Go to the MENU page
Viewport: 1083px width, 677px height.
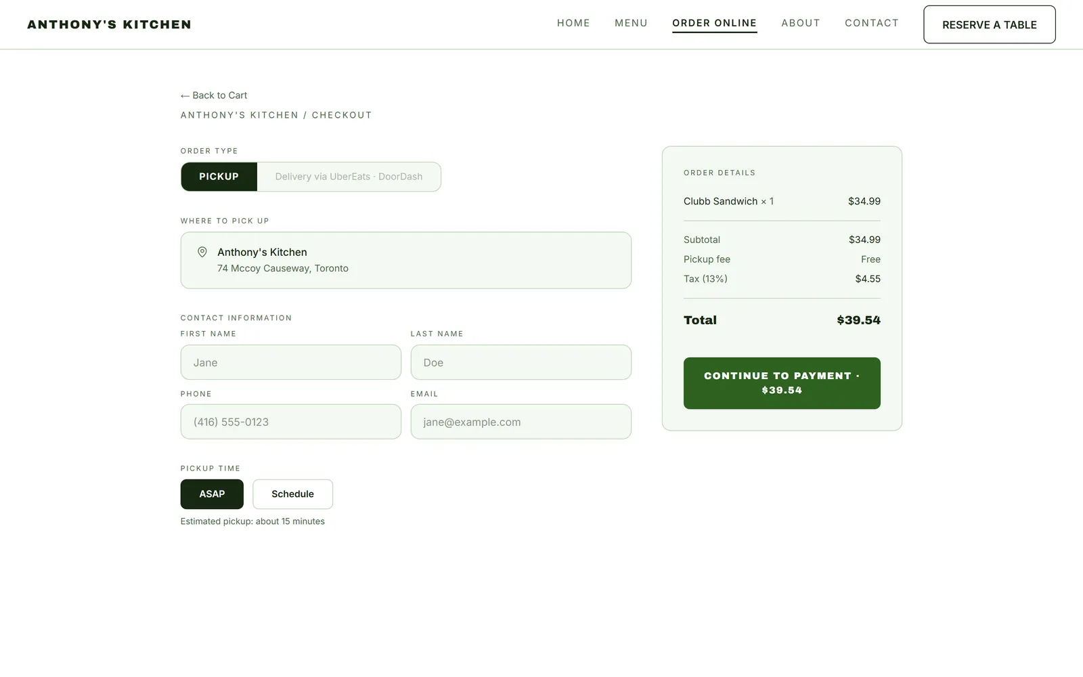coord(631,23)
